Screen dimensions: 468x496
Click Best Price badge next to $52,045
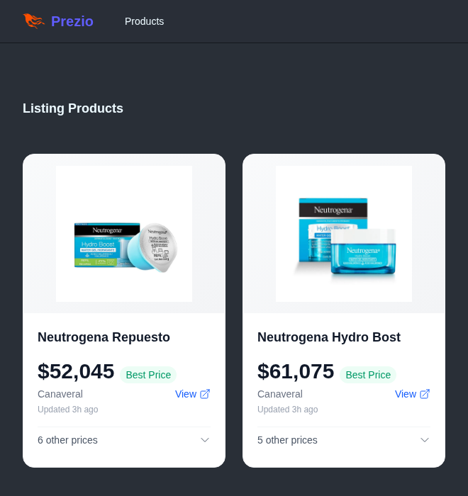(148, 375)
